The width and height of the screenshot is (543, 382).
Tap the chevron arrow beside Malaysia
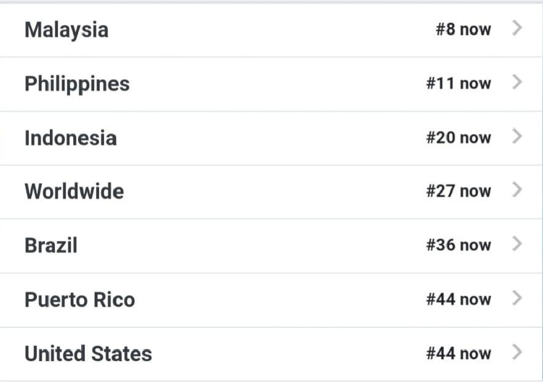coord(517,28)
